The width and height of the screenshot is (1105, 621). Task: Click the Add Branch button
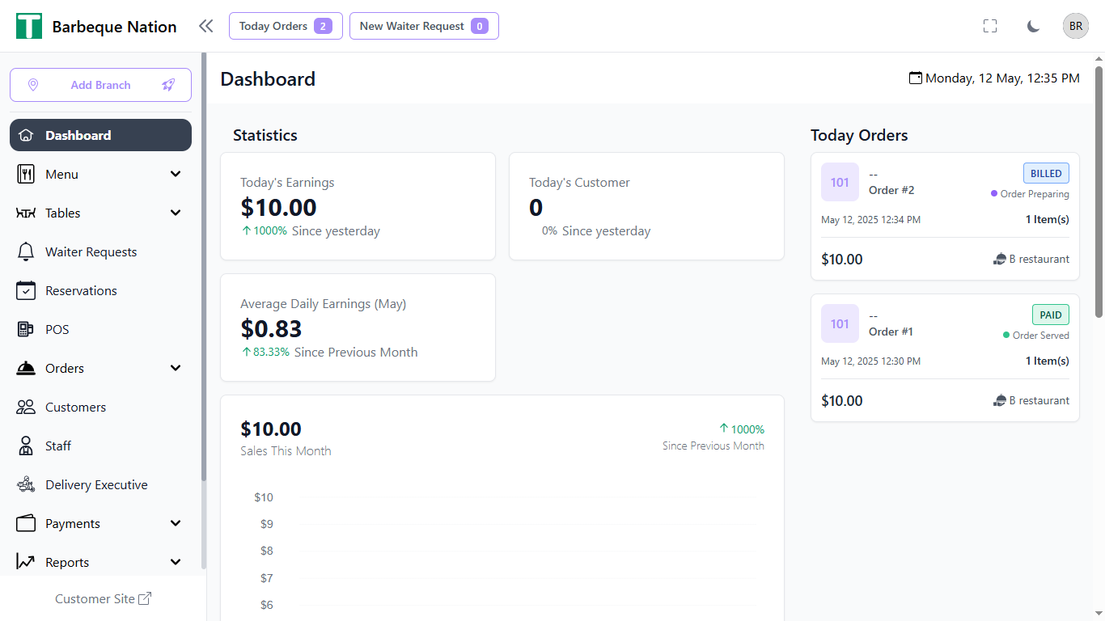point(100,85)
